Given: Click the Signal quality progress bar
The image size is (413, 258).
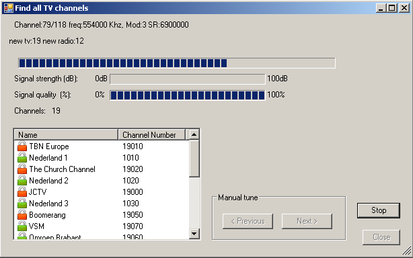Looking at the screenshot, I should [187, 95].
